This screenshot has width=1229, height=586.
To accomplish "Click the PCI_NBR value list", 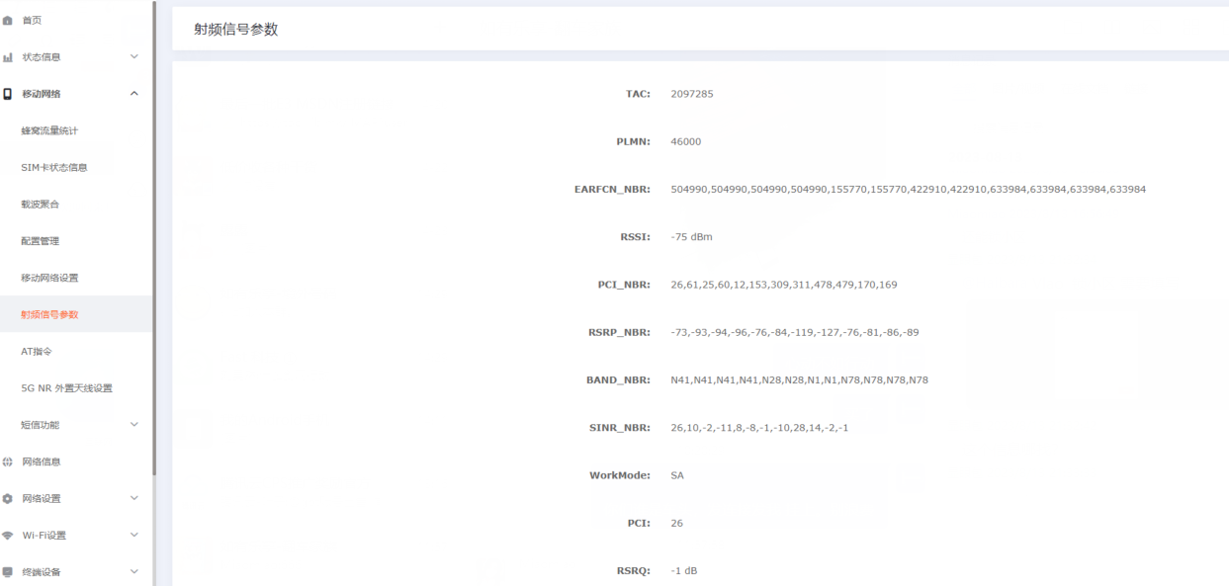I will click(784, 285).
